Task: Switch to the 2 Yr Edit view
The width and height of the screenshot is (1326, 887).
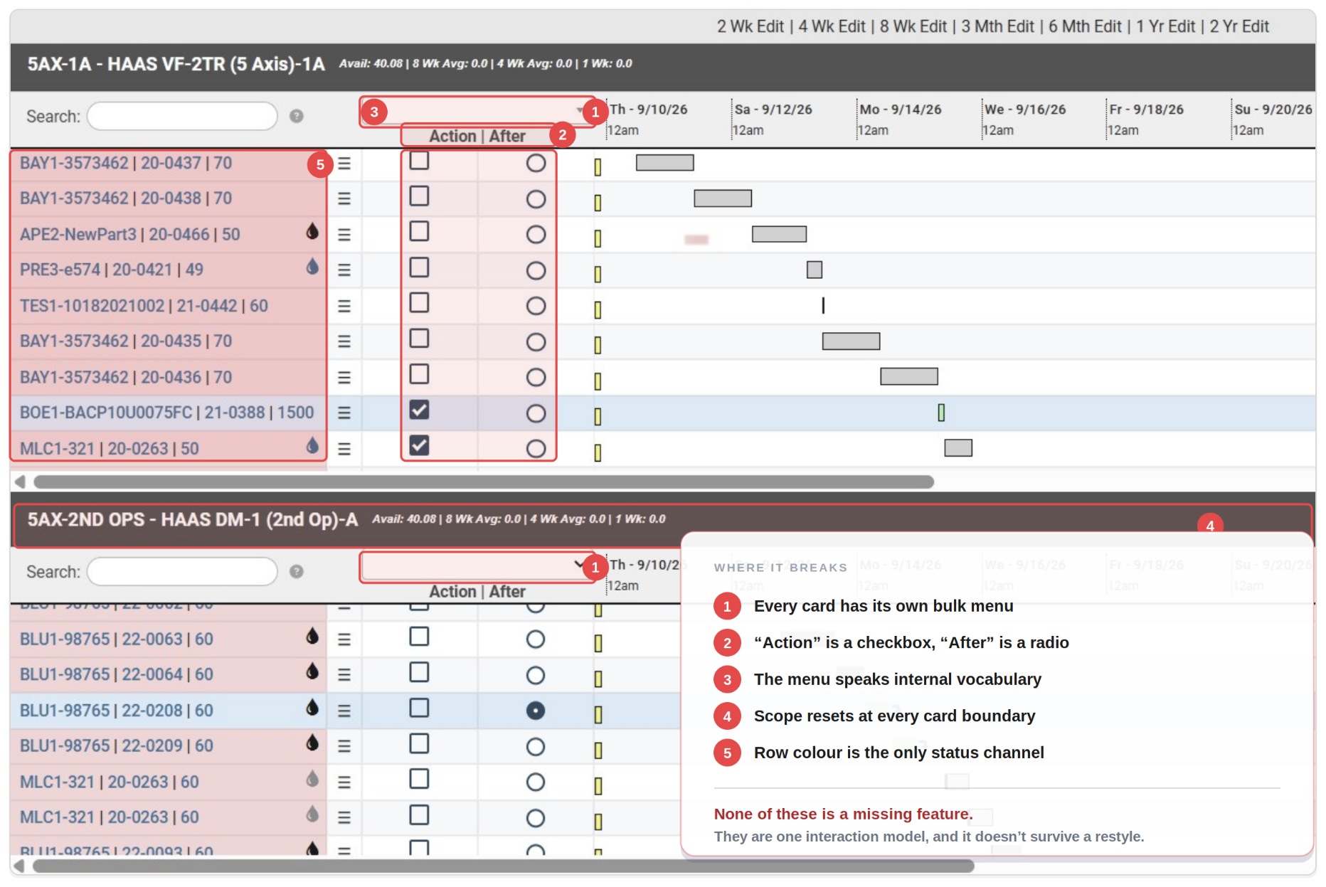Action: click(1239, 26)
